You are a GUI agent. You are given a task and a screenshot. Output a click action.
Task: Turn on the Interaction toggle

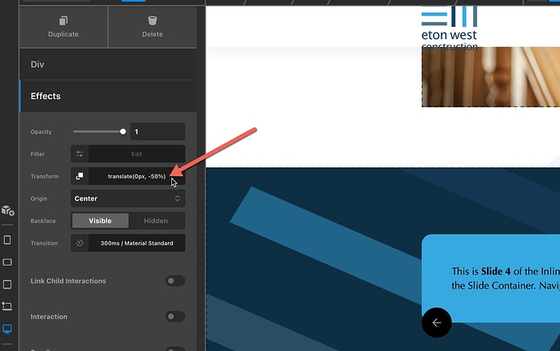pos(174,317)
